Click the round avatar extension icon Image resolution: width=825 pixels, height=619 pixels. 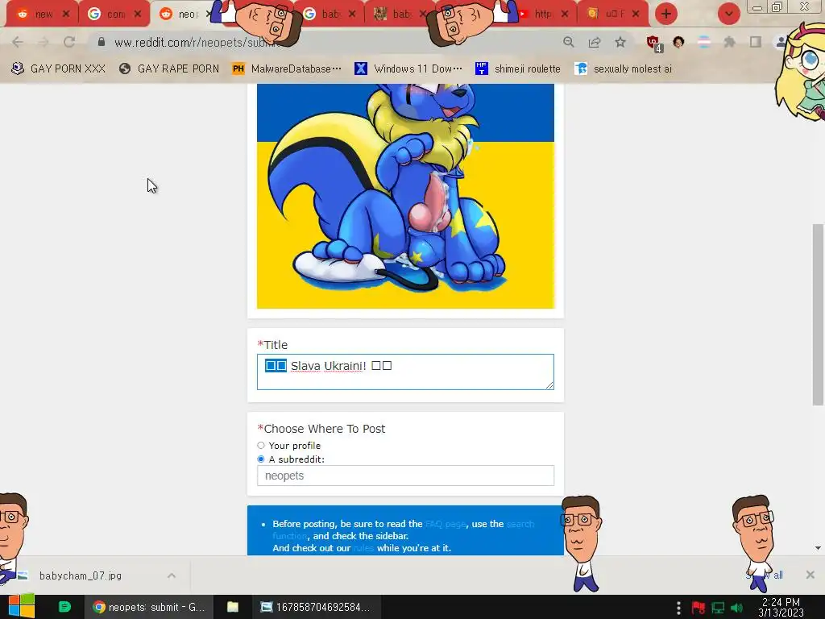678,42
